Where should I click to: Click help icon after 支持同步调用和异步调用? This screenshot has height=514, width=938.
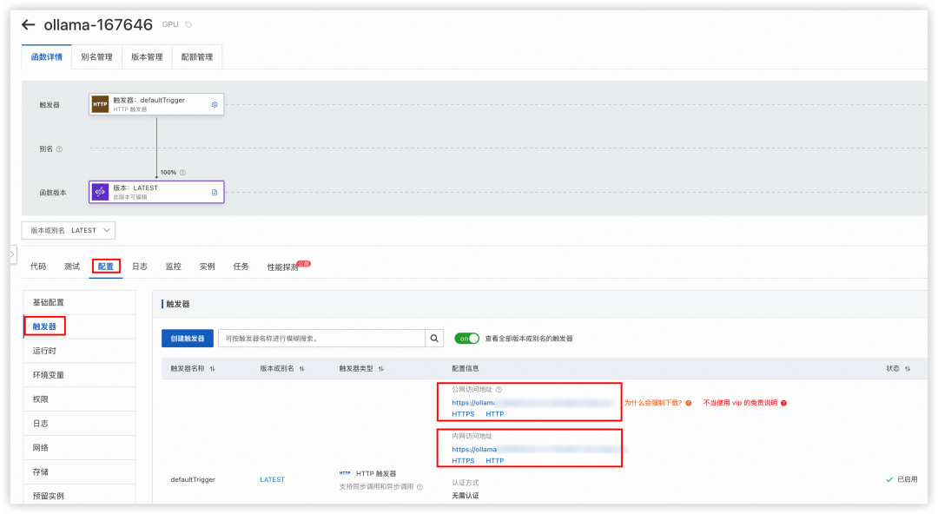420,487
